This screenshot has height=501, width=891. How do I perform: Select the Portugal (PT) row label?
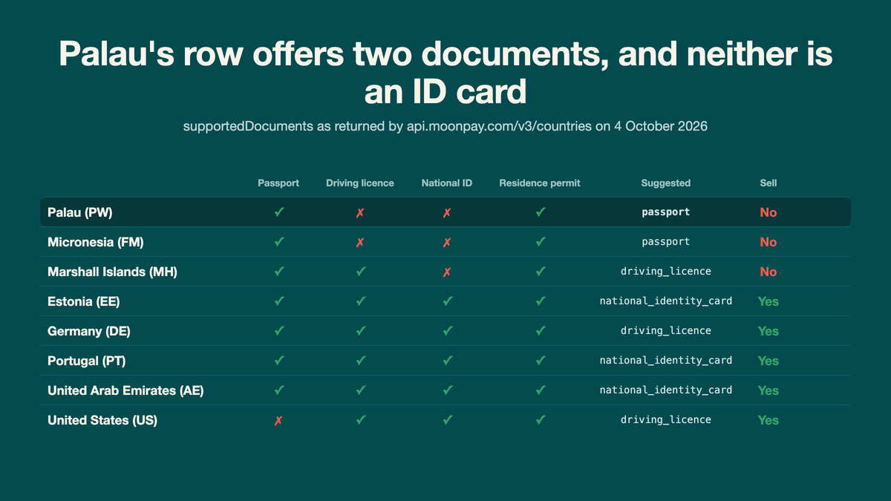tap(88, 361)
